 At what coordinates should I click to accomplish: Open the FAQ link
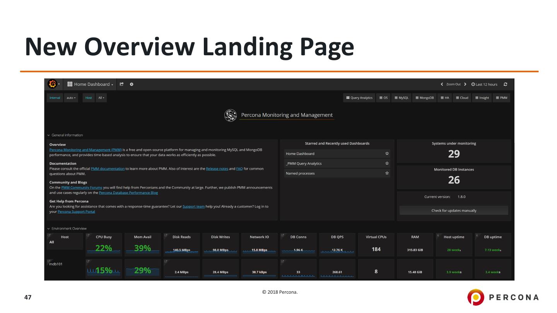[x=239, y=168]
